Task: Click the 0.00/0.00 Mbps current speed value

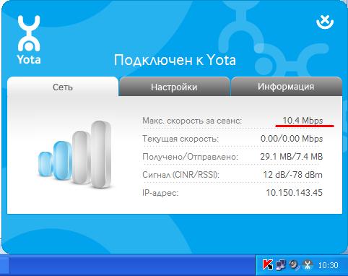Action: pos(292,139)
